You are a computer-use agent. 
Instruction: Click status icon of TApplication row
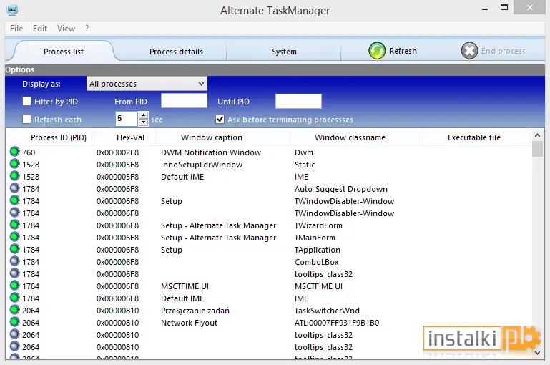[15, 249]
